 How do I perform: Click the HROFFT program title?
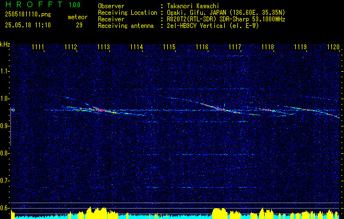tap(34, 4)
